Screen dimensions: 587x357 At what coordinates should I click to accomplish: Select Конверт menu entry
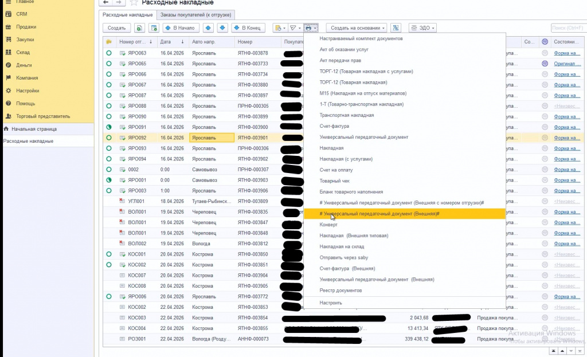point(328,225)
